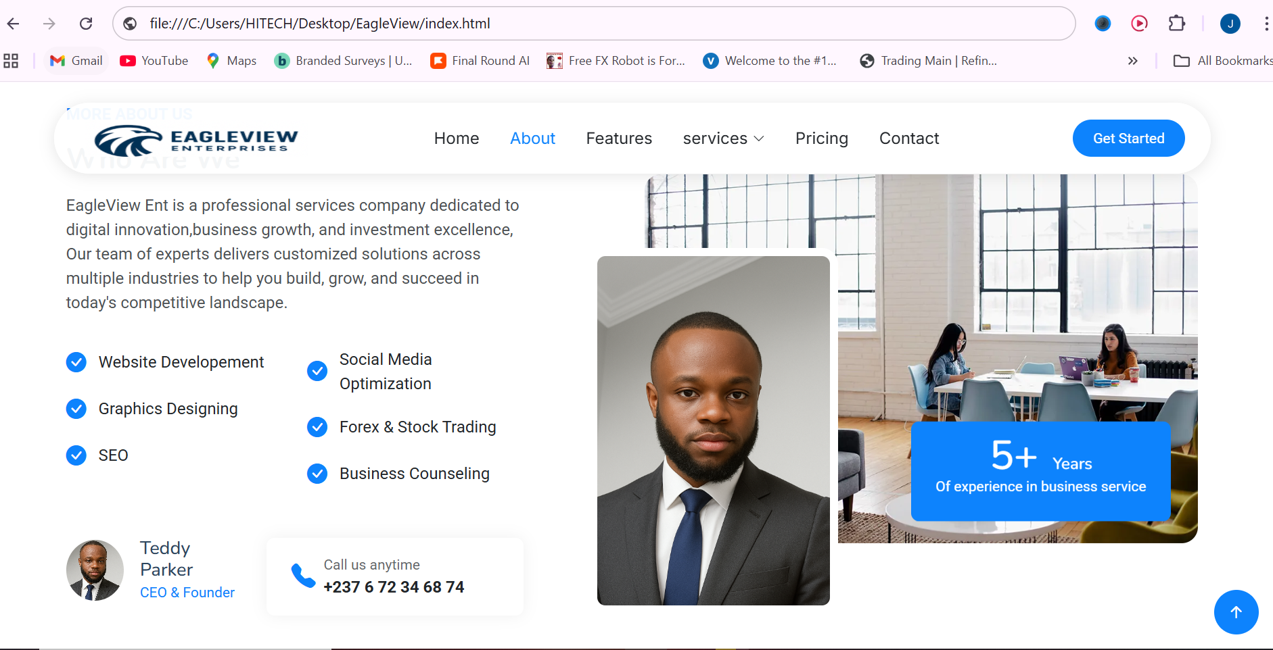Image resolution: width=1273 pixels, height=650 pixels.
Task: Reload the page with refresh icon
Action: click(x=86, y=24)
